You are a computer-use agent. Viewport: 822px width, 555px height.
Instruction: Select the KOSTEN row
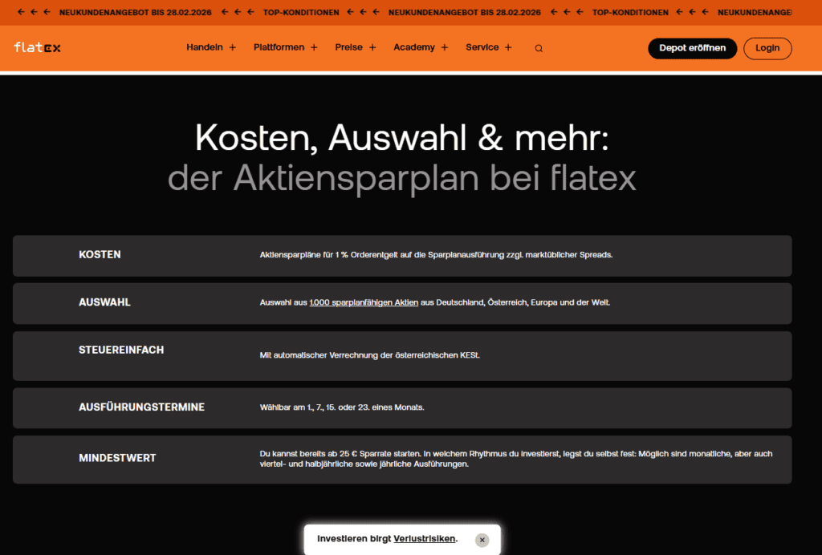(x=100, y=254)
